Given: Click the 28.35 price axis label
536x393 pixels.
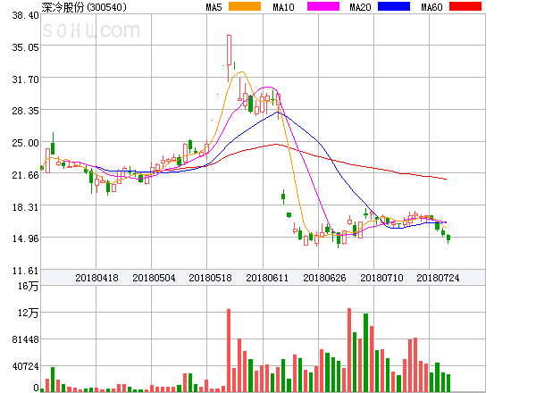Looking at the screenshot, I should point(25,111).
